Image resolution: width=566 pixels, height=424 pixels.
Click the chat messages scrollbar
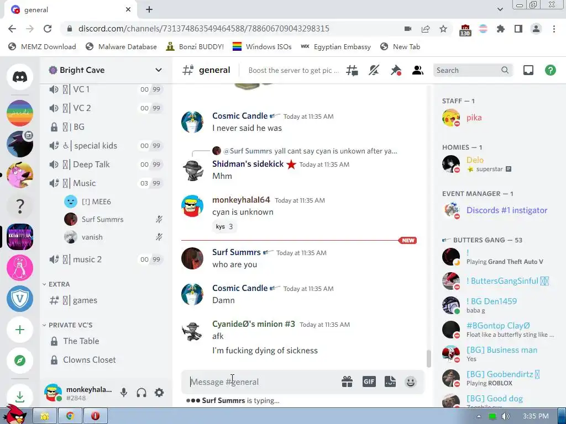tap(429, 358)
